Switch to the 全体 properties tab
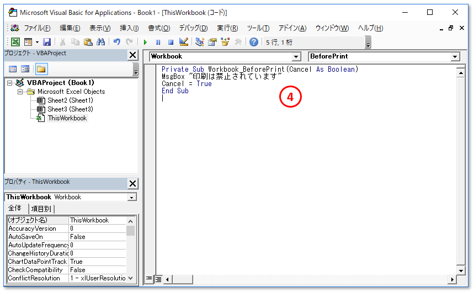This screenshot has height=292, width=474. [x=15, y=208]
